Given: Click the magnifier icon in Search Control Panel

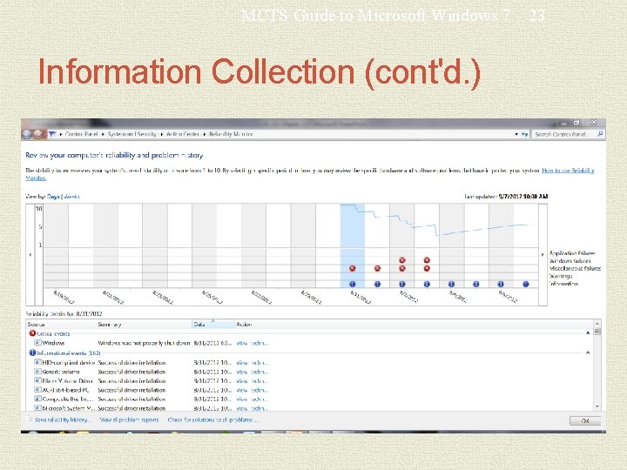Looking at the screenshot, I should 600,134.
